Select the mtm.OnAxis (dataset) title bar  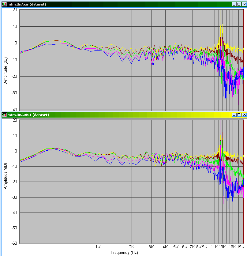pyautogui.click(x=124, y=4)
